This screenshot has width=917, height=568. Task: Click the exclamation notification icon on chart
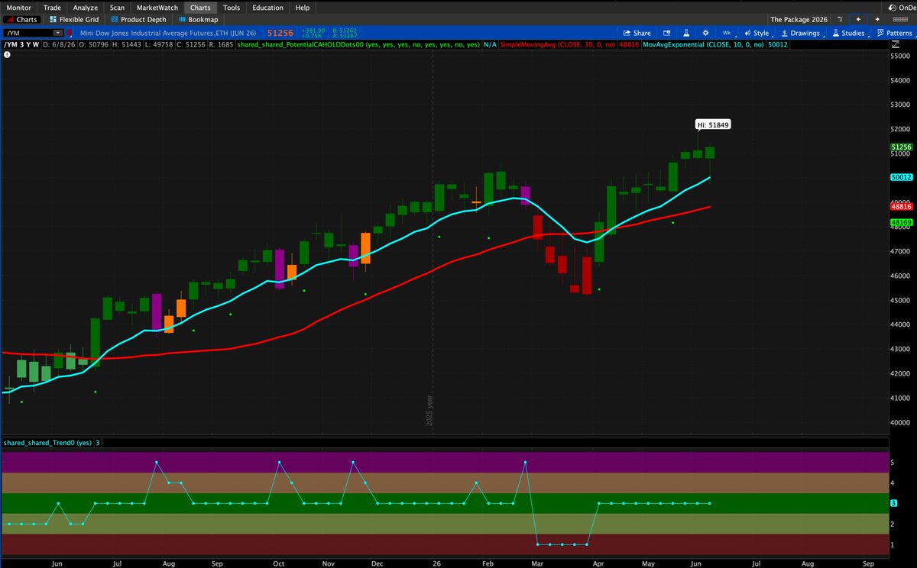[6, 56]
